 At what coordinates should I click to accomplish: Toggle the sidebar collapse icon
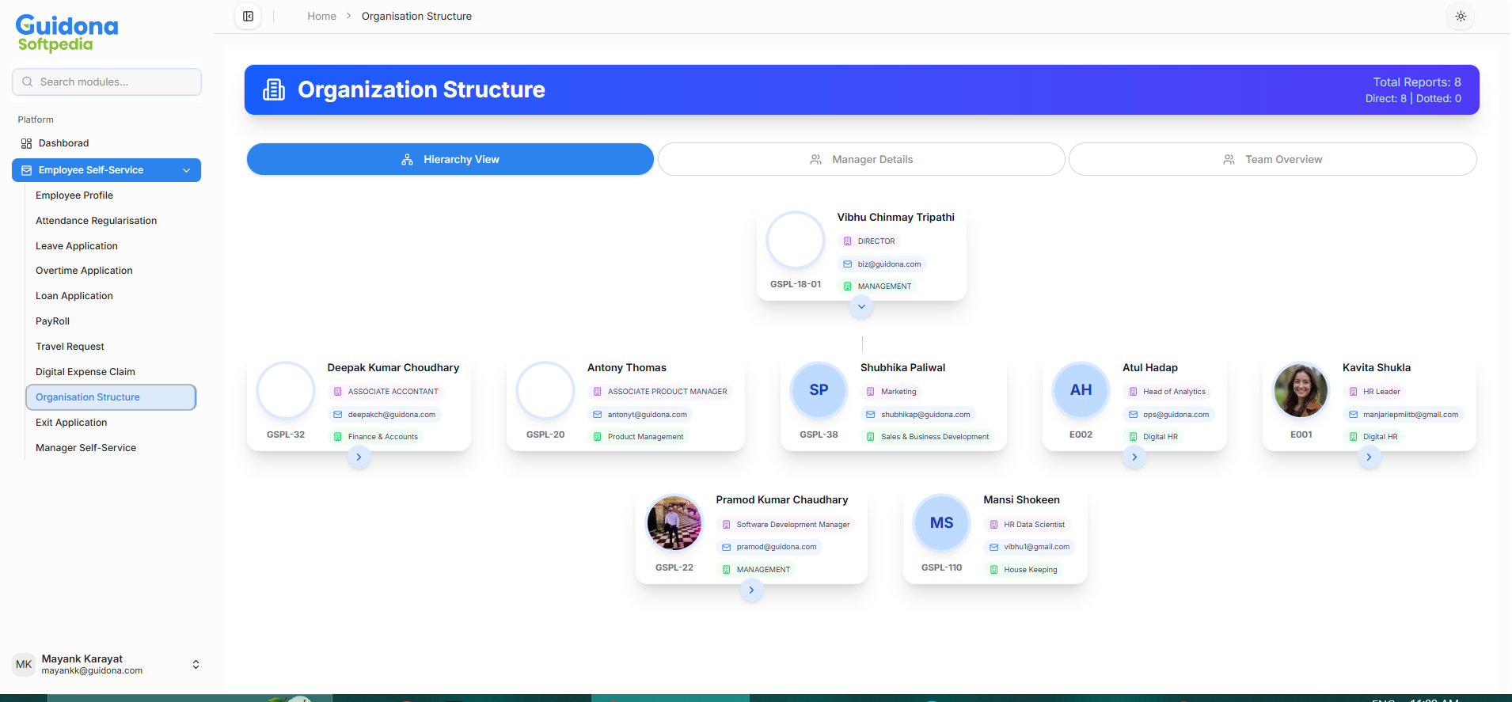point(248,16)
